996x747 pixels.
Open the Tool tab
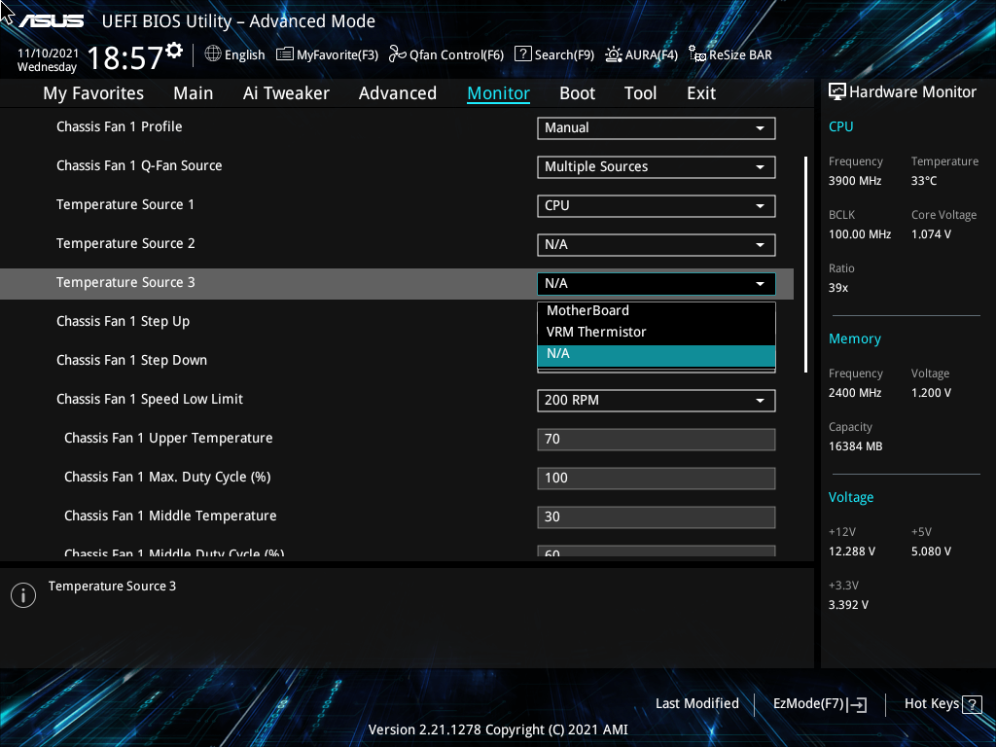[x=640, y=93]
